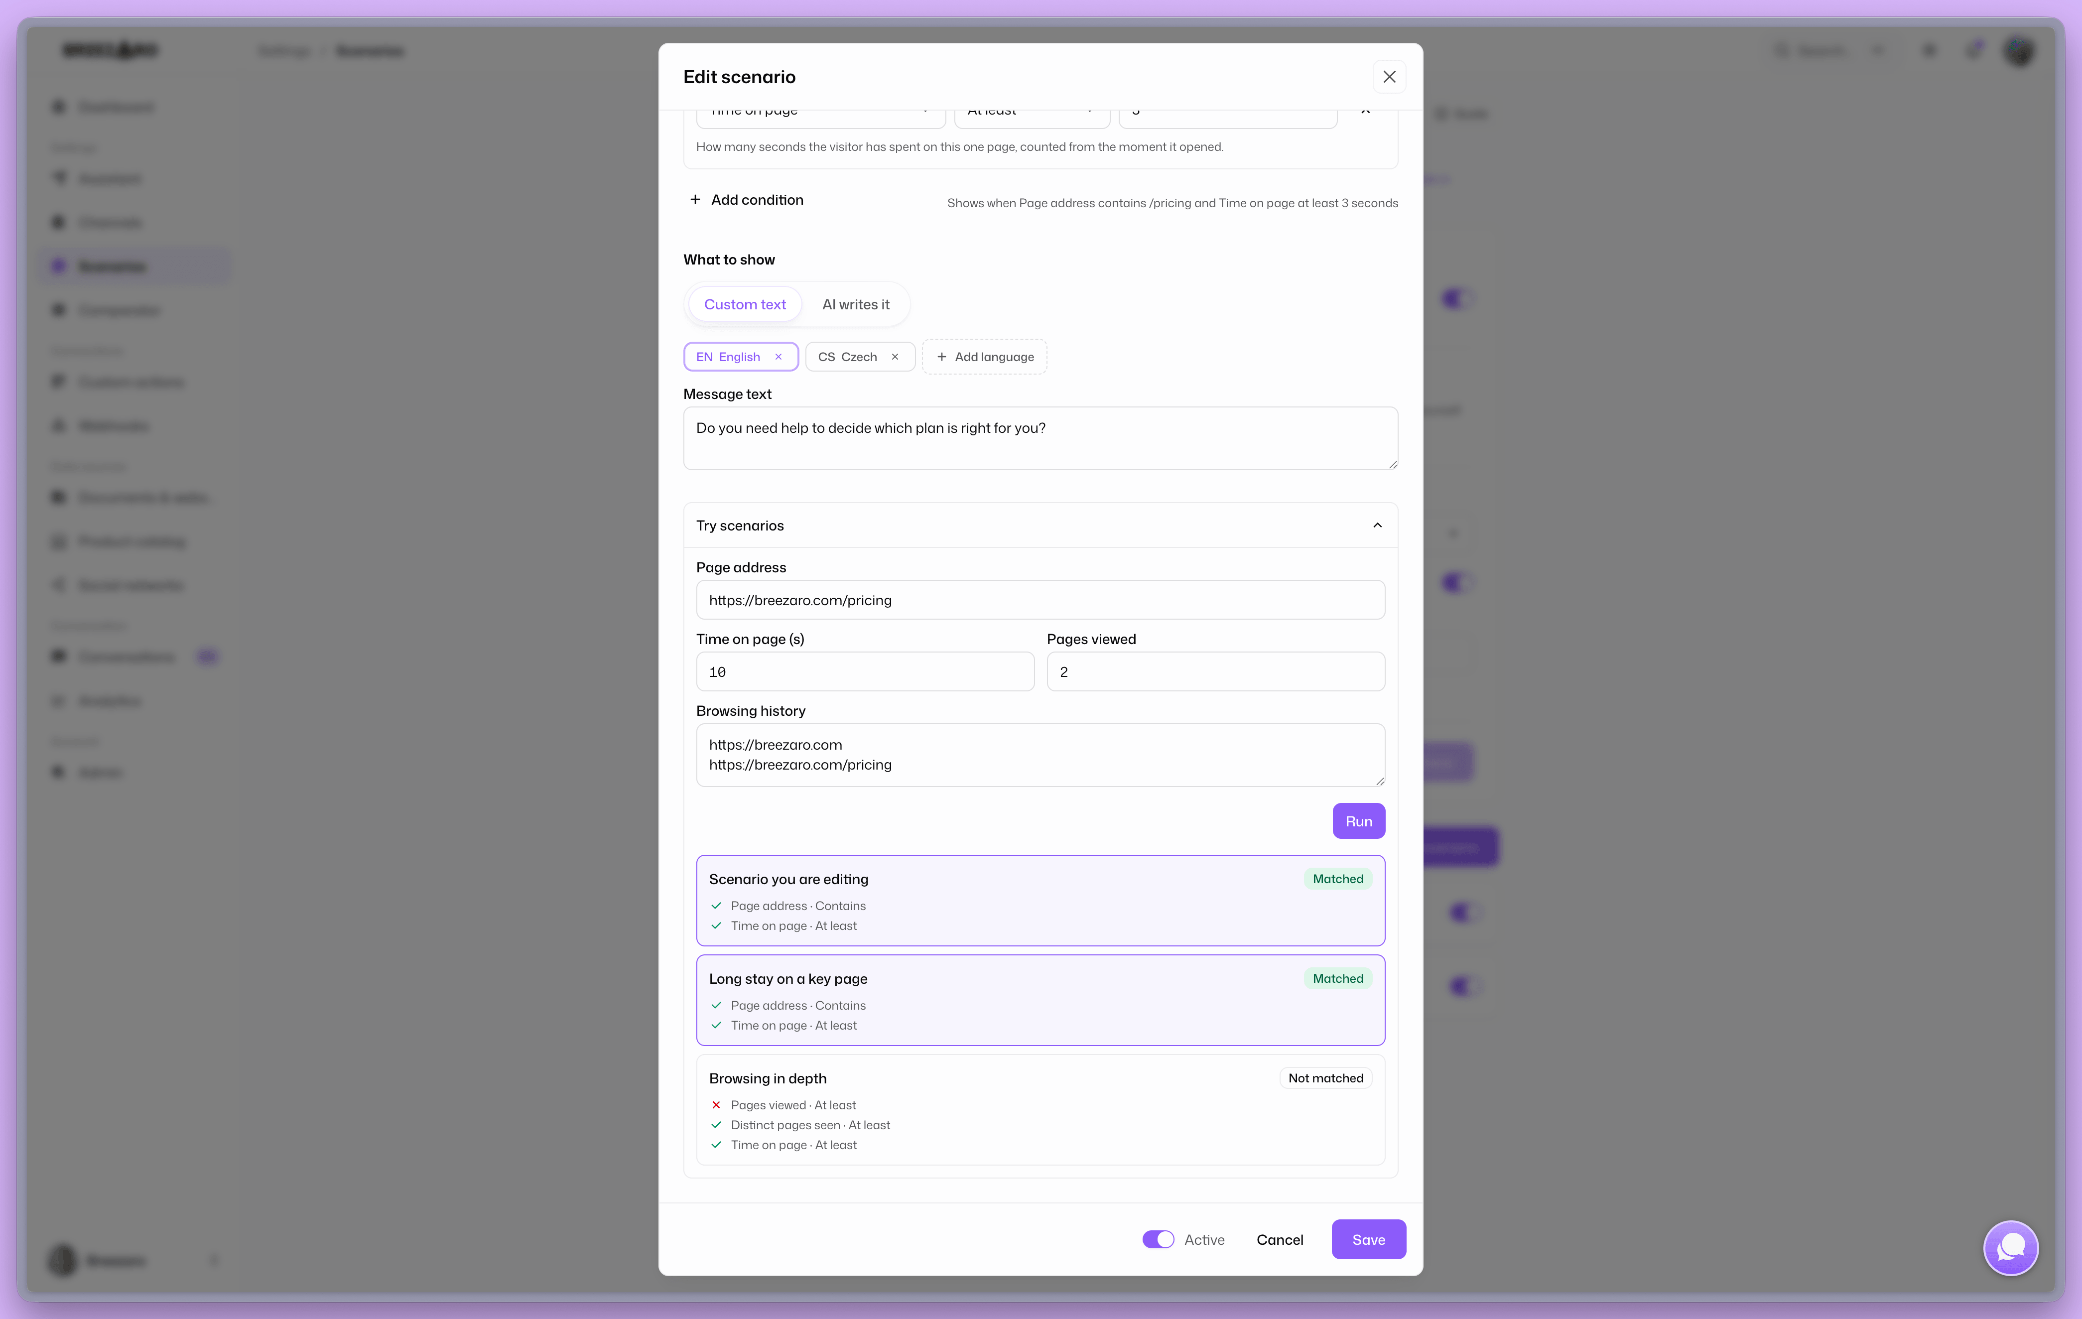
Task: Open the chat widget launcher bubble
Action: coord(2010,1247)
